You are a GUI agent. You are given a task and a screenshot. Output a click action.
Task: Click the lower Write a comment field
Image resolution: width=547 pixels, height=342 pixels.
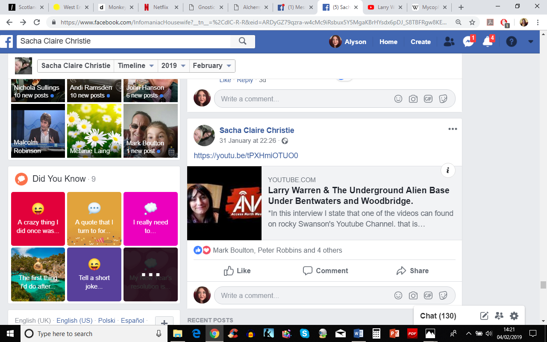303,295
